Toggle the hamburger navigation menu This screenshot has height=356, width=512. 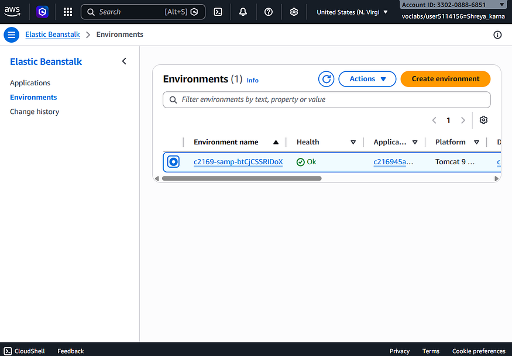pyautogui.click(x=12, y=34)
